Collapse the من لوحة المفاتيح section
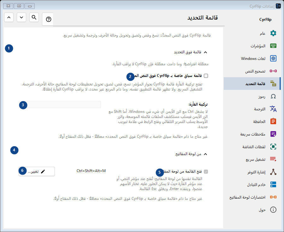284x232 pixels. pyautogui.click(x=205, y=154)
